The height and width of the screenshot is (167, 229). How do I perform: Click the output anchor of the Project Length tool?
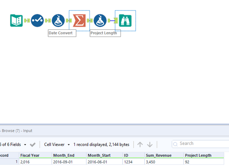pos(109,21)
